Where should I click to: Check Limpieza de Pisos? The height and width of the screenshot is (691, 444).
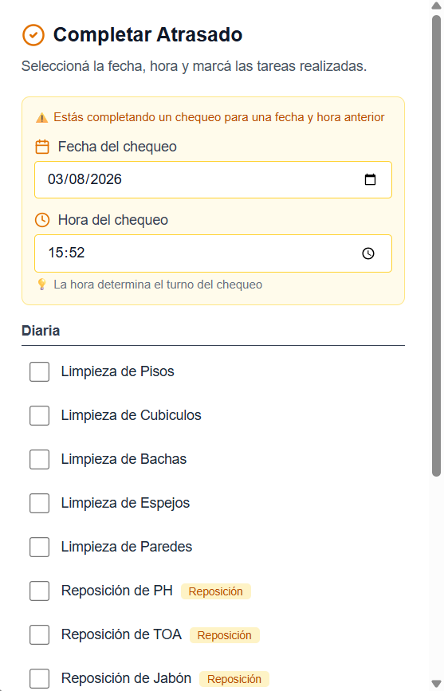coord(39,371)
